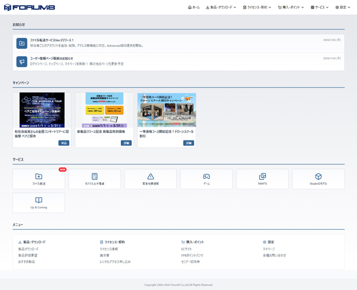Expand the 製品・ダウンロード dropdown in the navbar
The height and width of the screenshot is (290, 357).
[221, 7]
